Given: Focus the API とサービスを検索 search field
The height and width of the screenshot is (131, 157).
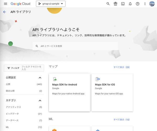Looking at the screenshot, I should pyautogui.click(x=75, y=46).
